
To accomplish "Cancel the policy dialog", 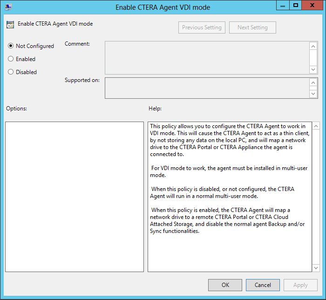I will (263, 285).
